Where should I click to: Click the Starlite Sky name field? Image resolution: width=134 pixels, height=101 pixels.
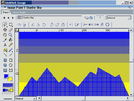52,18
